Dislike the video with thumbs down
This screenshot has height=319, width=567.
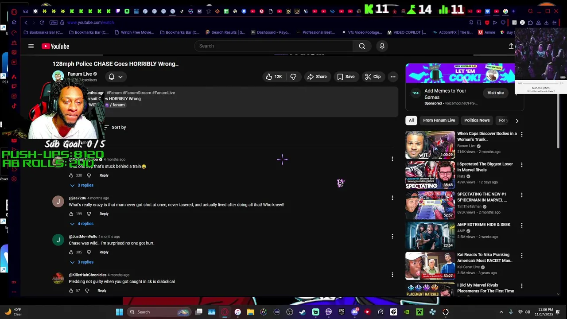[x=293, y=77]
